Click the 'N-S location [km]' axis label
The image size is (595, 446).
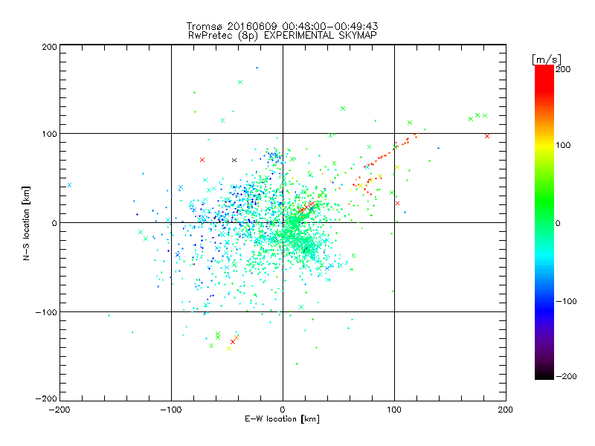pyautogui.click(x=26, y=223)
